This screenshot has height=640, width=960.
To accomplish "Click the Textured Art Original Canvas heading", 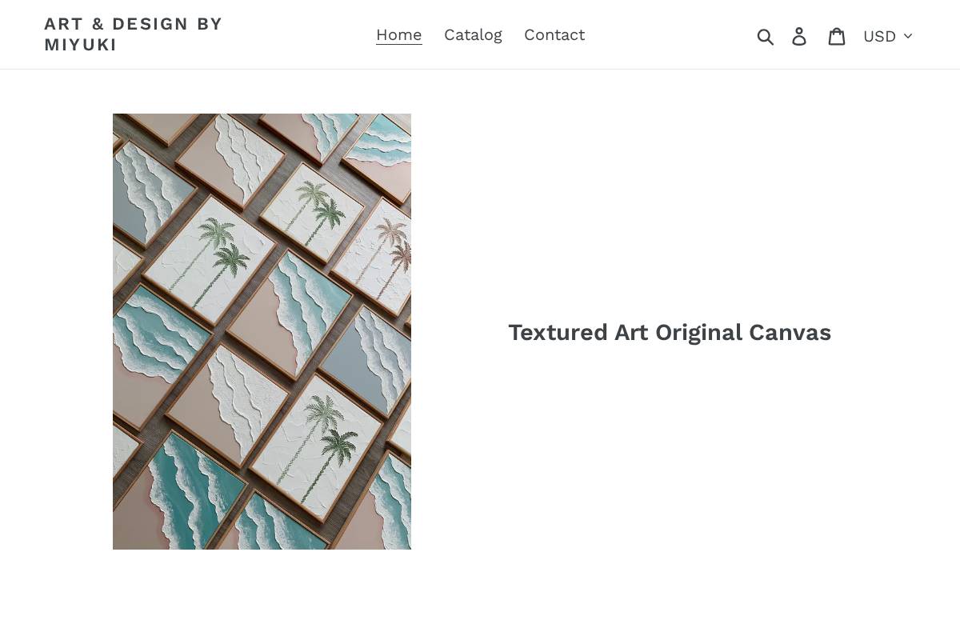I will click(x=670, y=332).
